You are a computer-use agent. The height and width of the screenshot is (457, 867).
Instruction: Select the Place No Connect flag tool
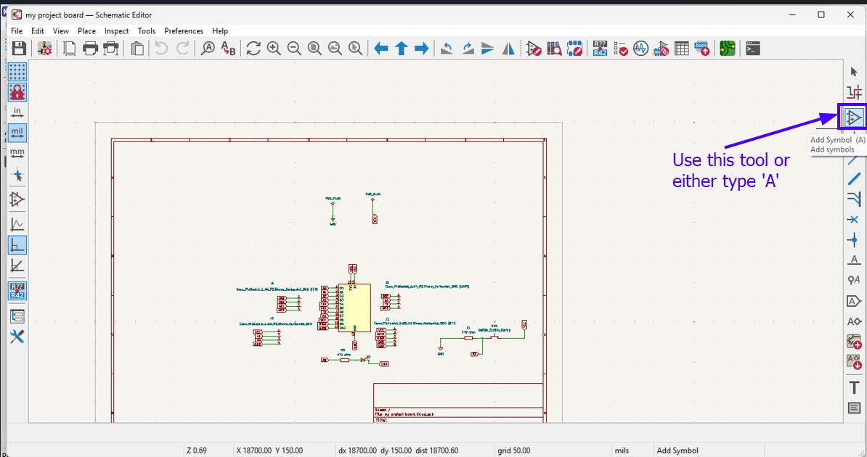(x=854, y=220)
